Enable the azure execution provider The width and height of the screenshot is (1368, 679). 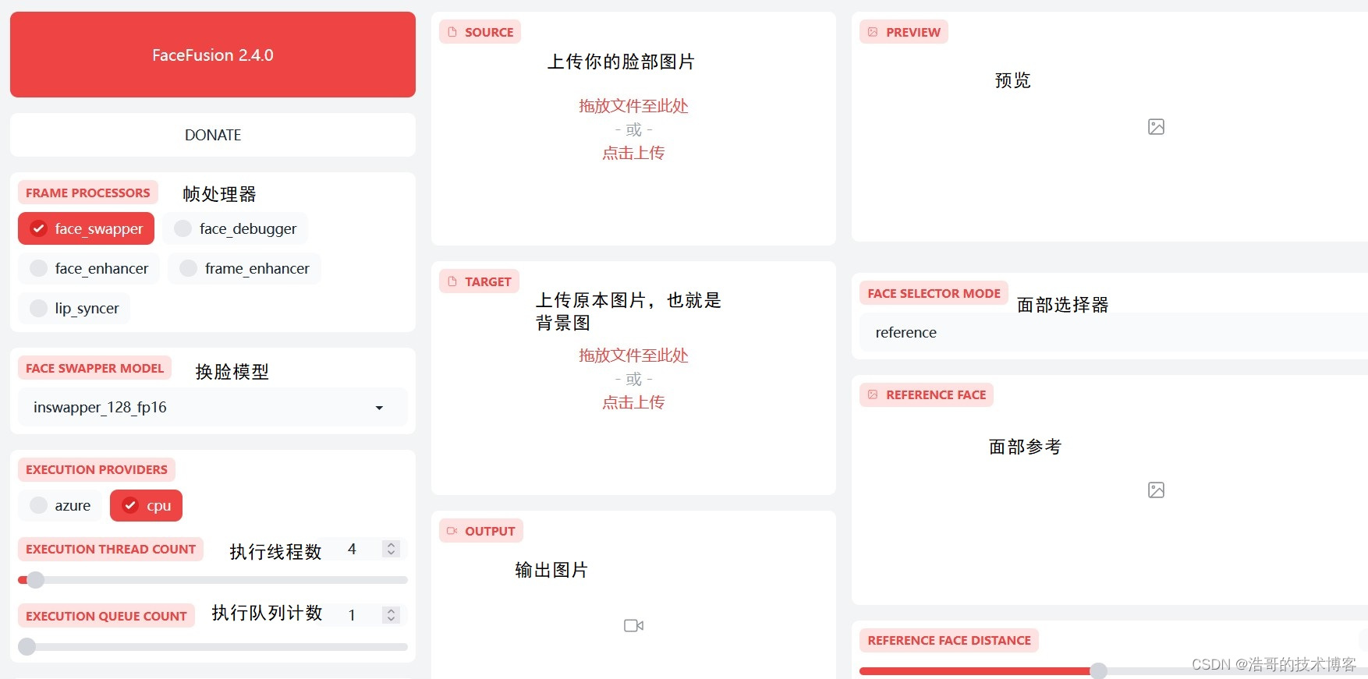click(x=60, y=505)
